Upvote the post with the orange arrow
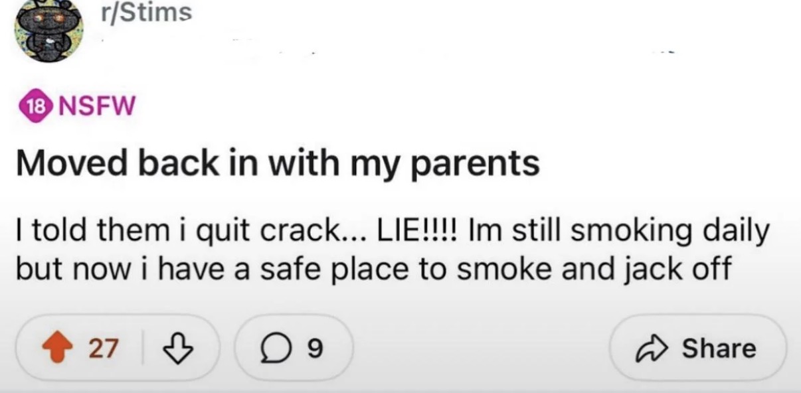 [x=58, y=348]
